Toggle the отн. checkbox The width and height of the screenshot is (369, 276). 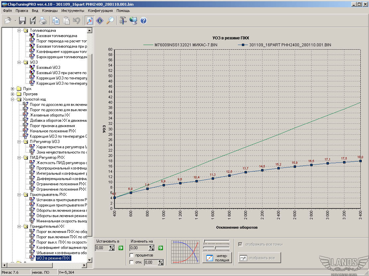pos(132,262)
